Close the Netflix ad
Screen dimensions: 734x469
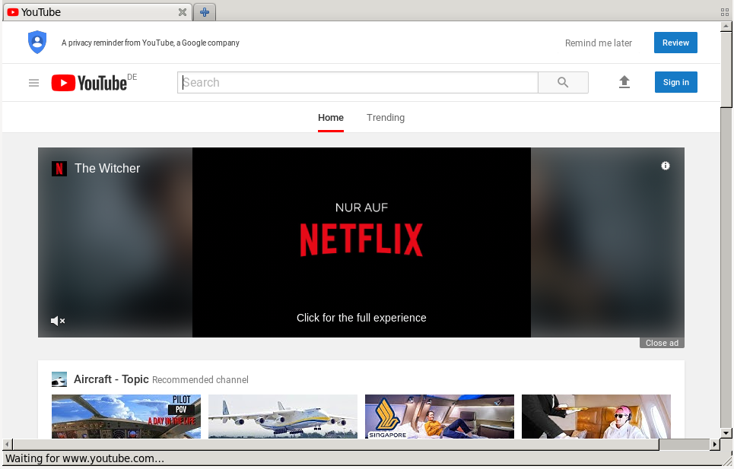click(x=662, y=343)
